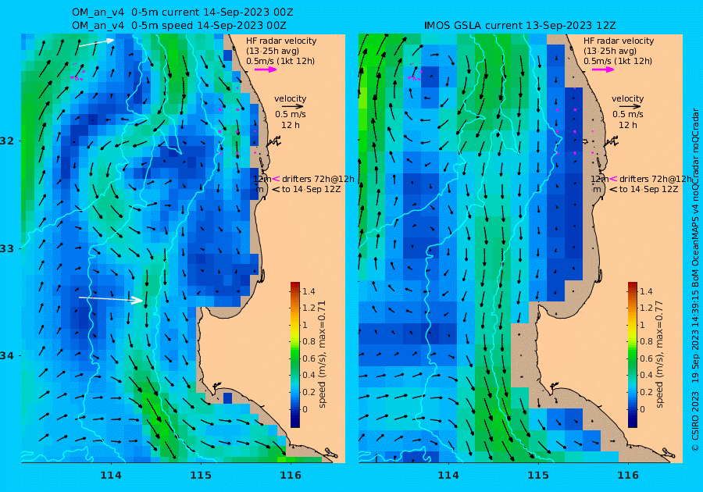The image size is (703, 492).
Task: Click the title 'OM_an_v4 0-5m speed 14-Sep-2023 00Z'
Action: pos(179,26)
